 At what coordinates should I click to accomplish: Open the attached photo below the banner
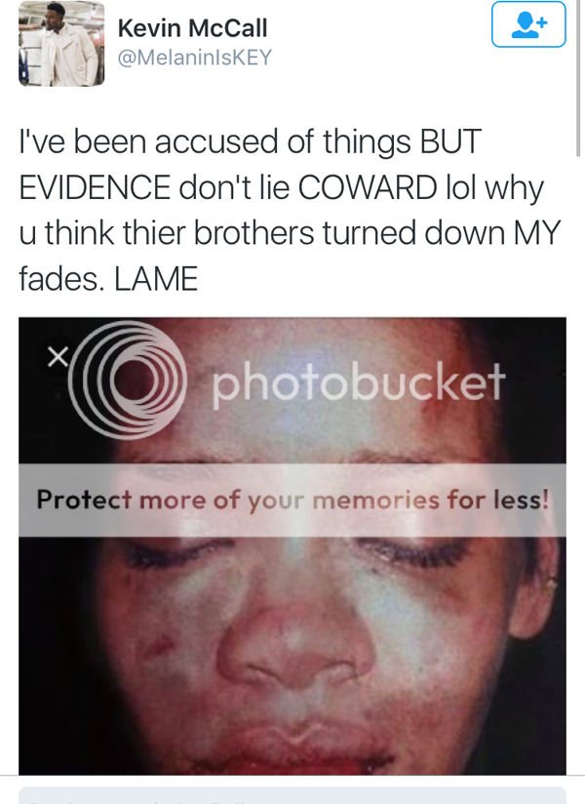(x=292, y=656)
